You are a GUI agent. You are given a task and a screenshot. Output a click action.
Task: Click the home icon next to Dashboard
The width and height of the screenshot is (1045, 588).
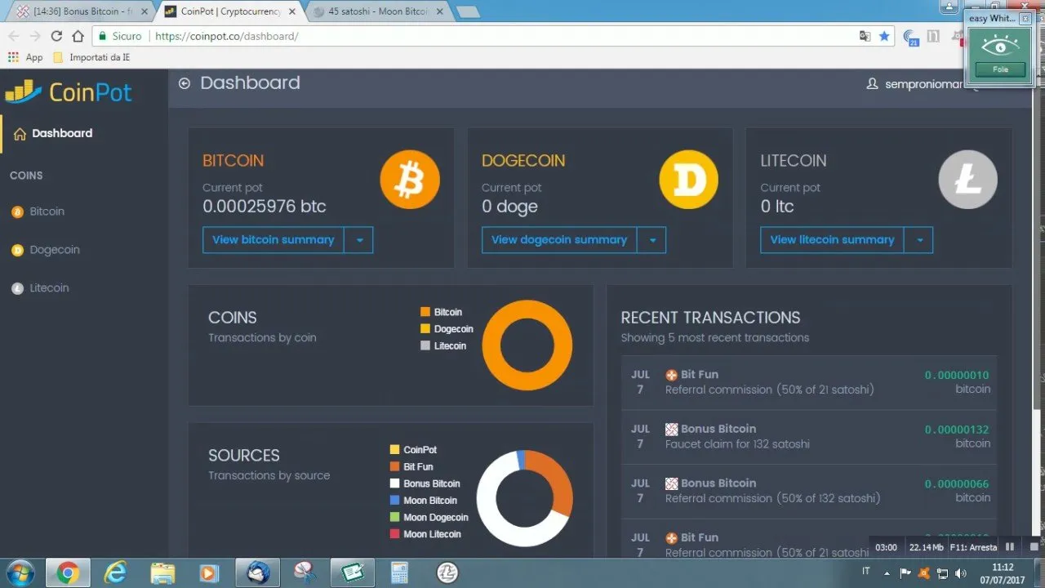click(x=20, y=134)
